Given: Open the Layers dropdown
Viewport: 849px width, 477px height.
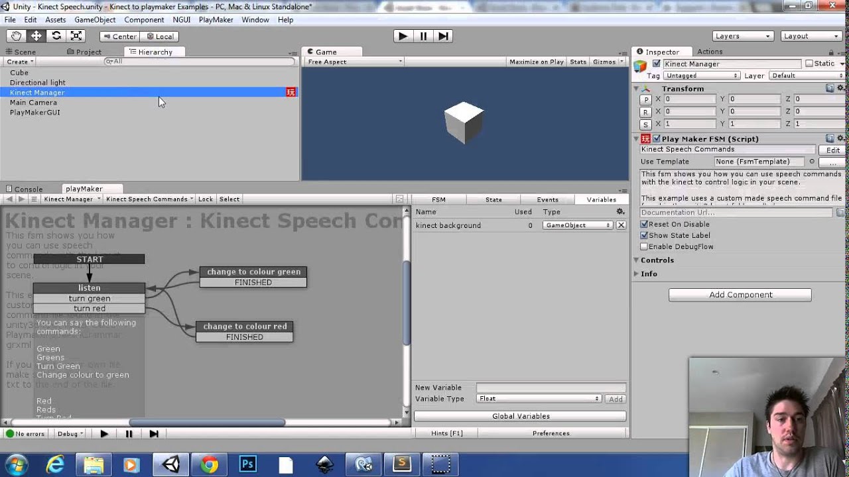Looking at the screenshot, I should pyautogui.click(x=744, y=36).
